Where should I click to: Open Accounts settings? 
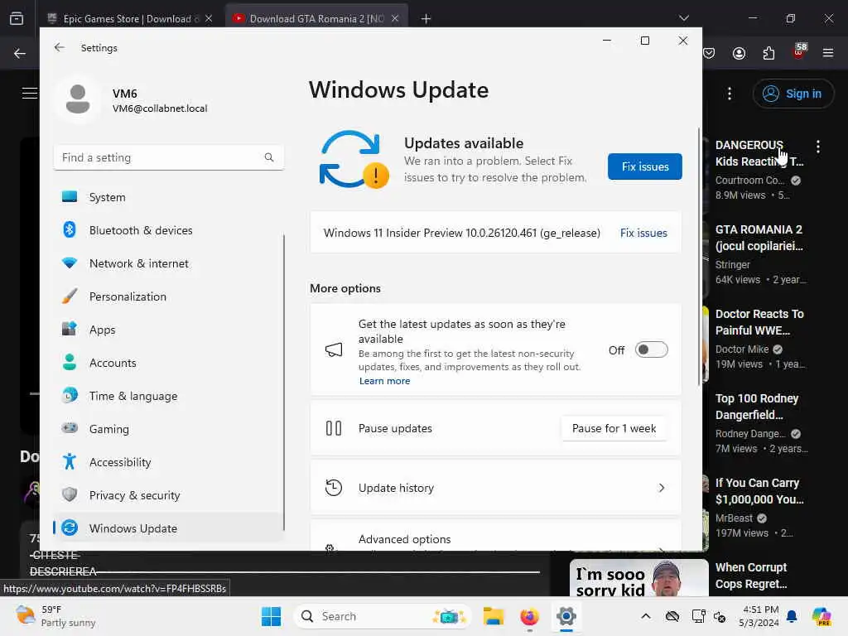point(167,363)
